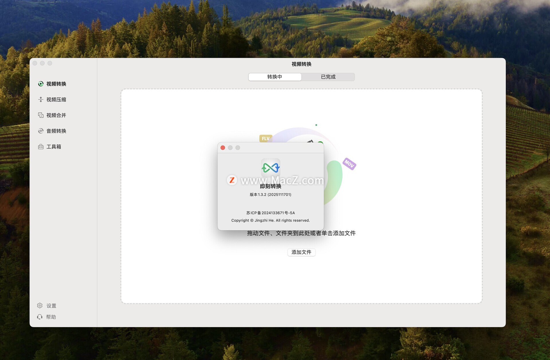Click the 即刻转换 app logo in About dialog
The height and width of the screenshot is (360, 550).
click(x=270, y=168)
